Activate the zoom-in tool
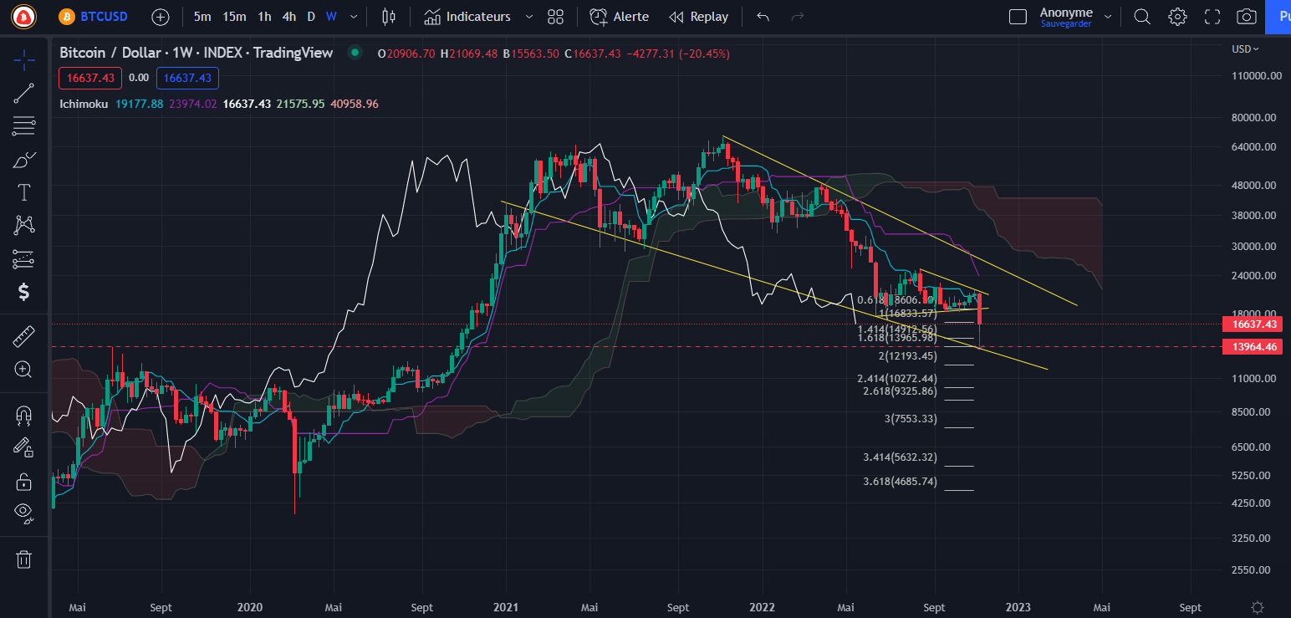 pos(23,370)
